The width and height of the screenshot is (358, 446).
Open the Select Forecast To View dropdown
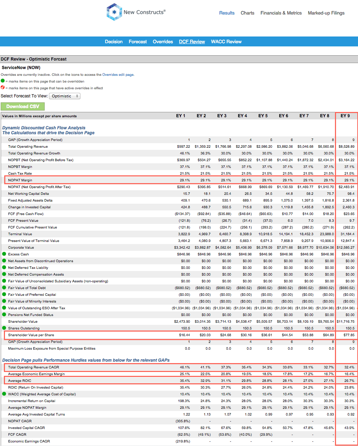click(65, 96)
